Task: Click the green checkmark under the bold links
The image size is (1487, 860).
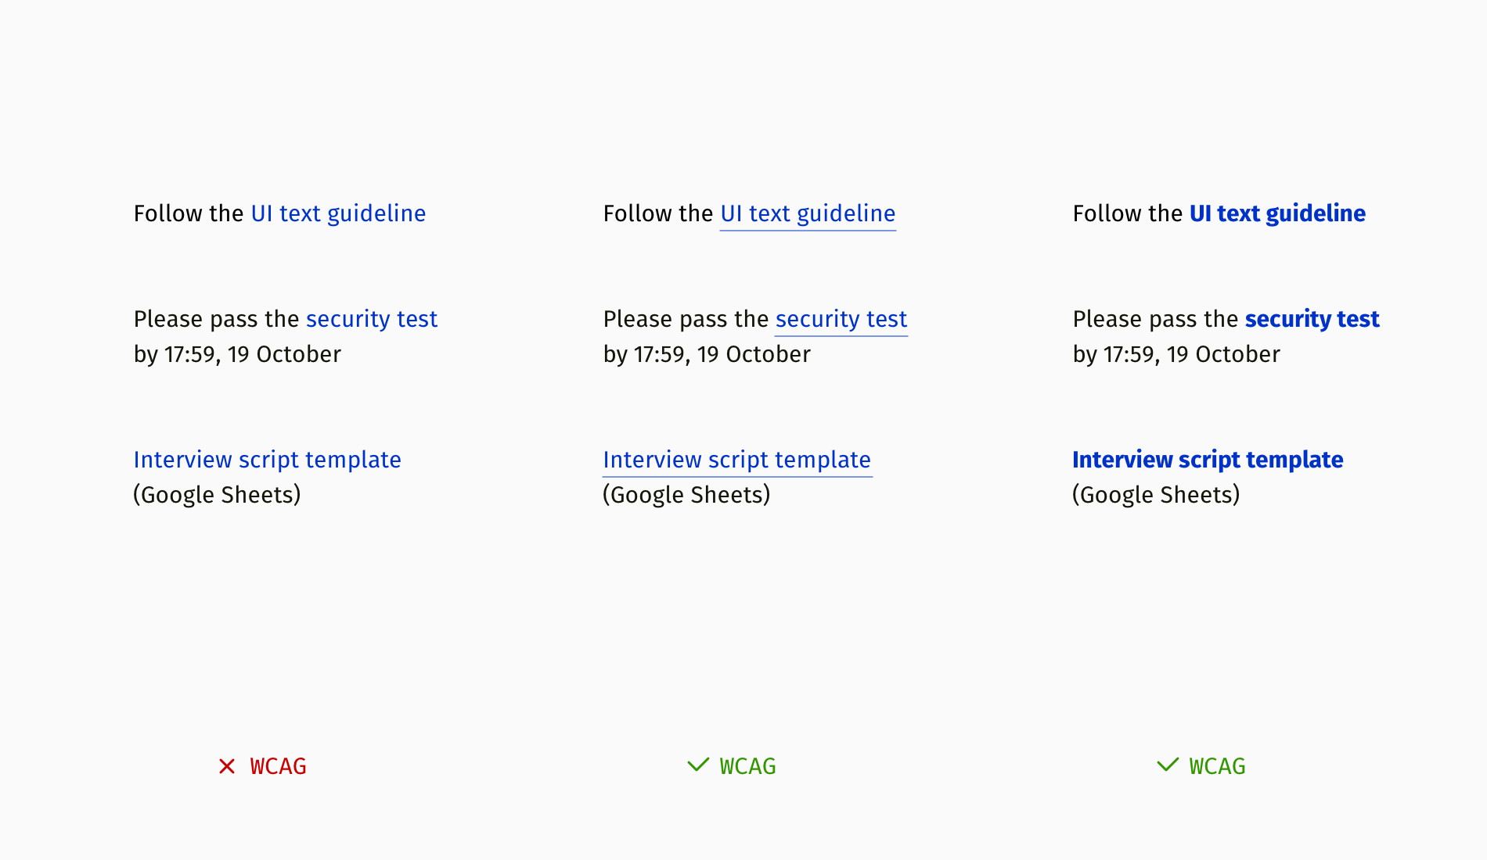Action: [1168, 765]
